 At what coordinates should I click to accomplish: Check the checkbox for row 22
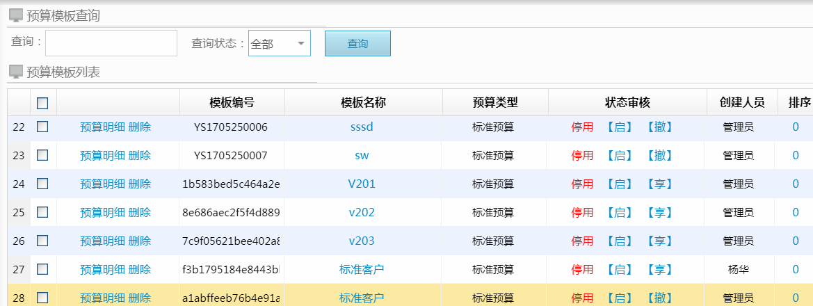[42, 127]
